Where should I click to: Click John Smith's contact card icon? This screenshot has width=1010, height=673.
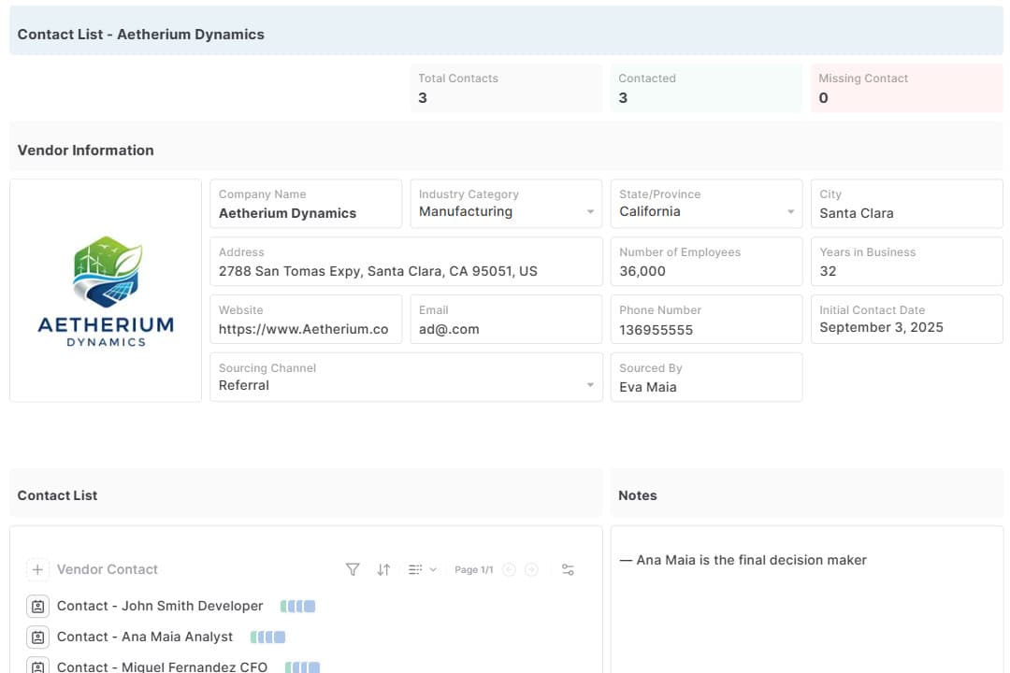point(37,606)
